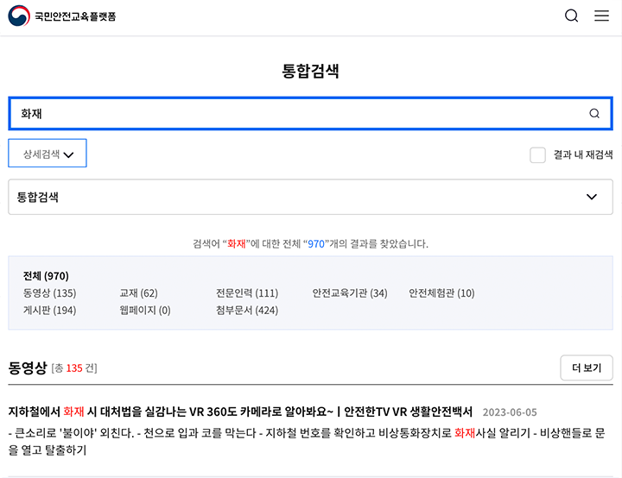Expand the 상세검색 options
Screen dimensions: 622x478
(x=48, y=154)
